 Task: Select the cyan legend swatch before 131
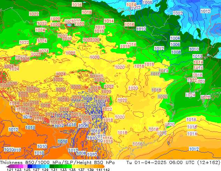47,166
